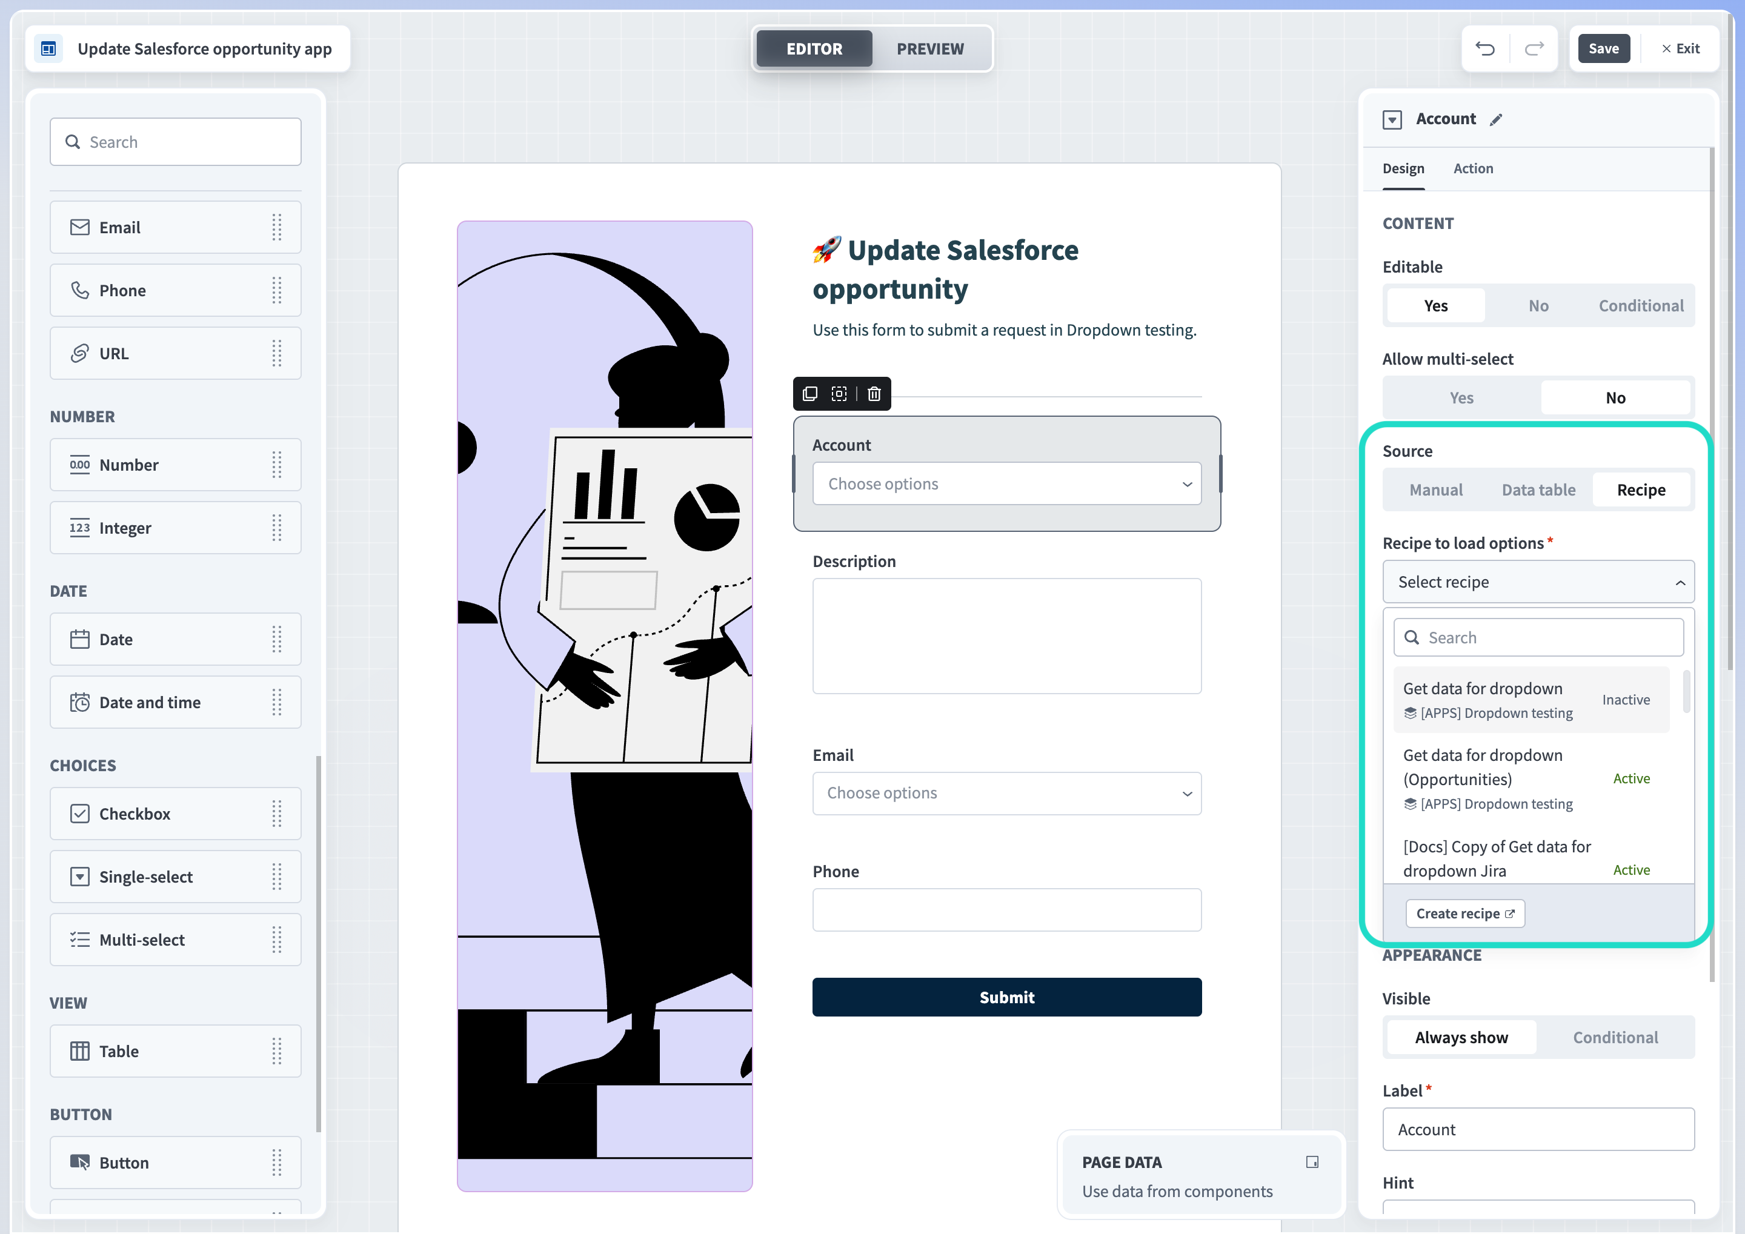1745x1234 pixels.
Task: Add a Multi-select component
Action: (x=176, y=940)
